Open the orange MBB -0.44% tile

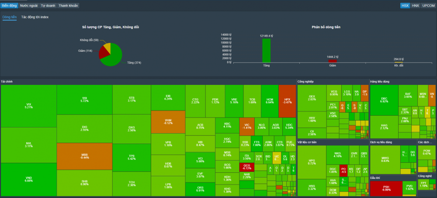click(85, 156)
